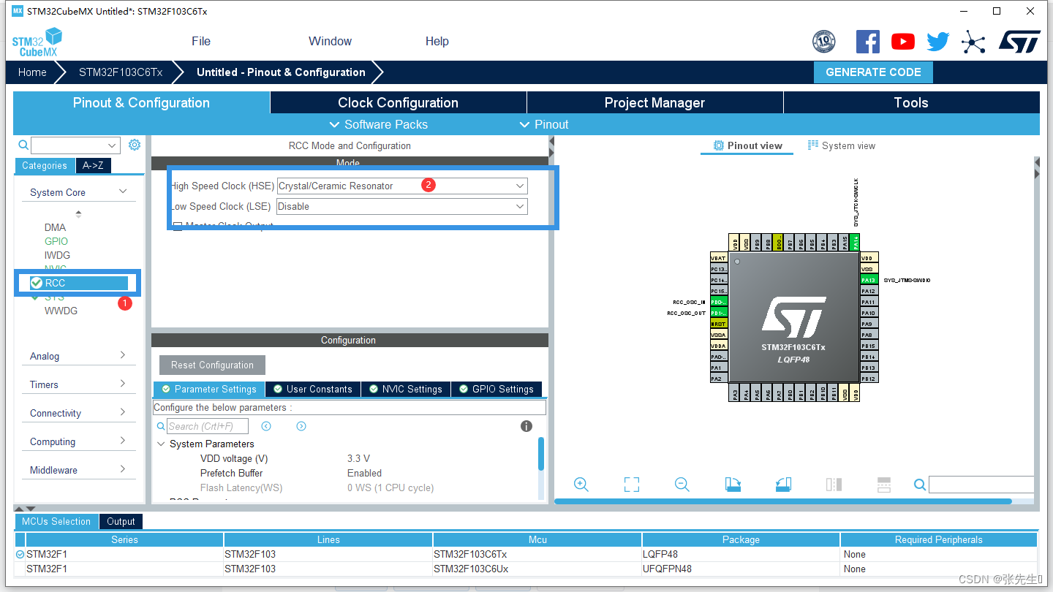Open the YouTube icon link
Image resolution: width=1053 pixels, height=592 pixels.
coord(903,42)
